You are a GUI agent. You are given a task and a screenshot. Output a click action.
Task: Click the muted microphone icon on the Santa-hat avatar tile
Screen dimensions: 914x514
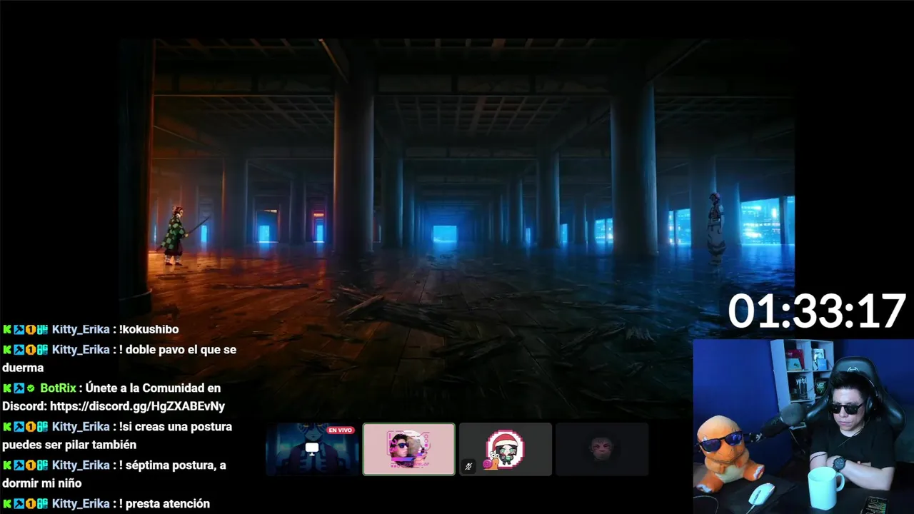[468, 466]
